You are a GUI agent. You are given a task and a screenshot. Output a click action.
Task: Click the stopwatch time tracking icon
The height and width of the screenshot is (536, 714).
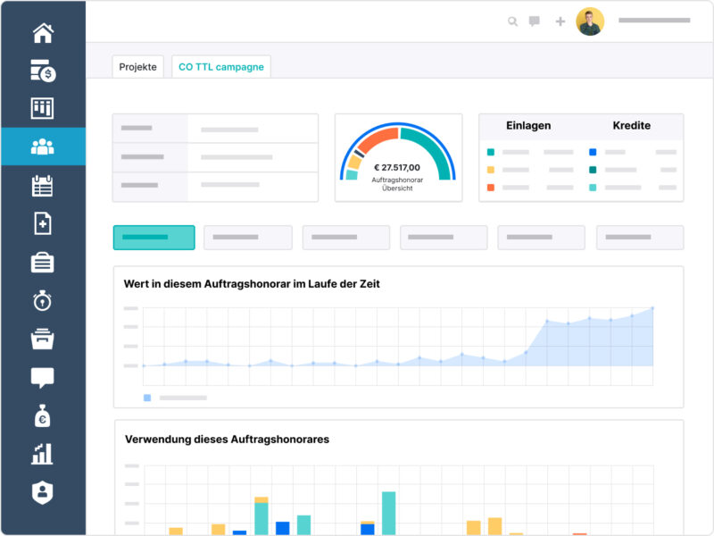click(40, 301)
